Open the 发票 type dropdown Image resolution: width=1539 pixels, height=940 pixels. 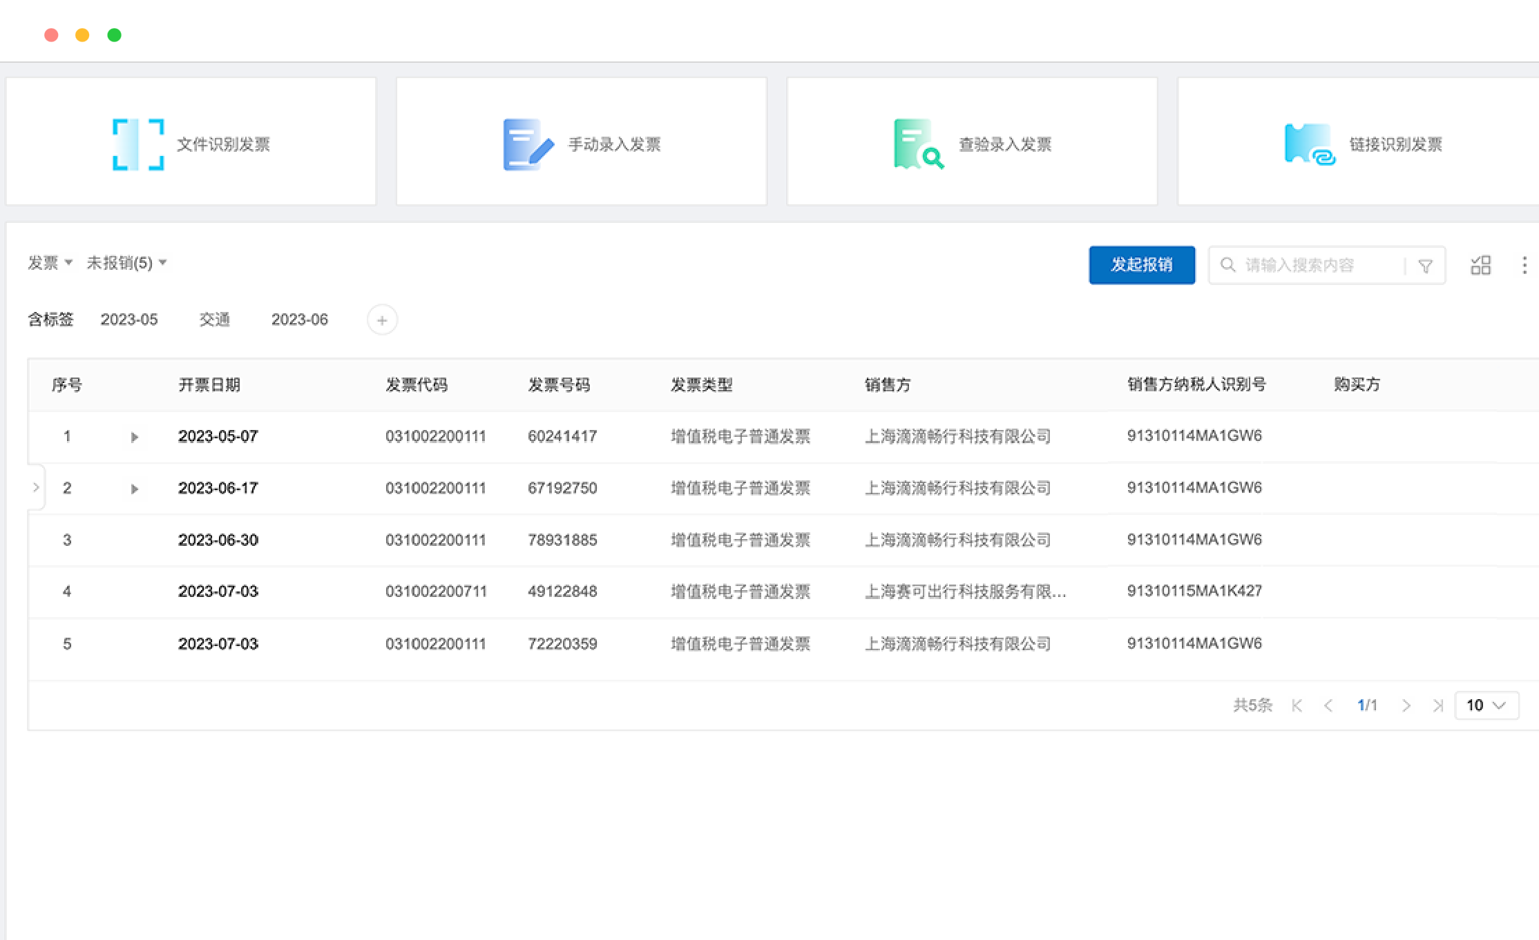50,263
